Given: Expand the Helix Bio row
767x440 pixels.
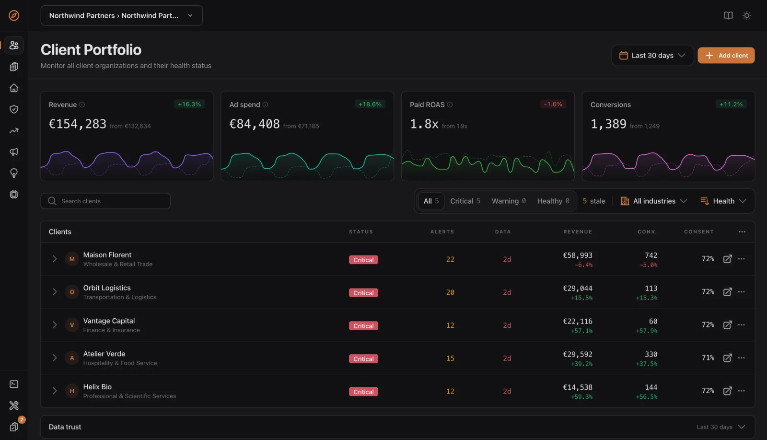Looking at the screenshot, I should [55, 391].
